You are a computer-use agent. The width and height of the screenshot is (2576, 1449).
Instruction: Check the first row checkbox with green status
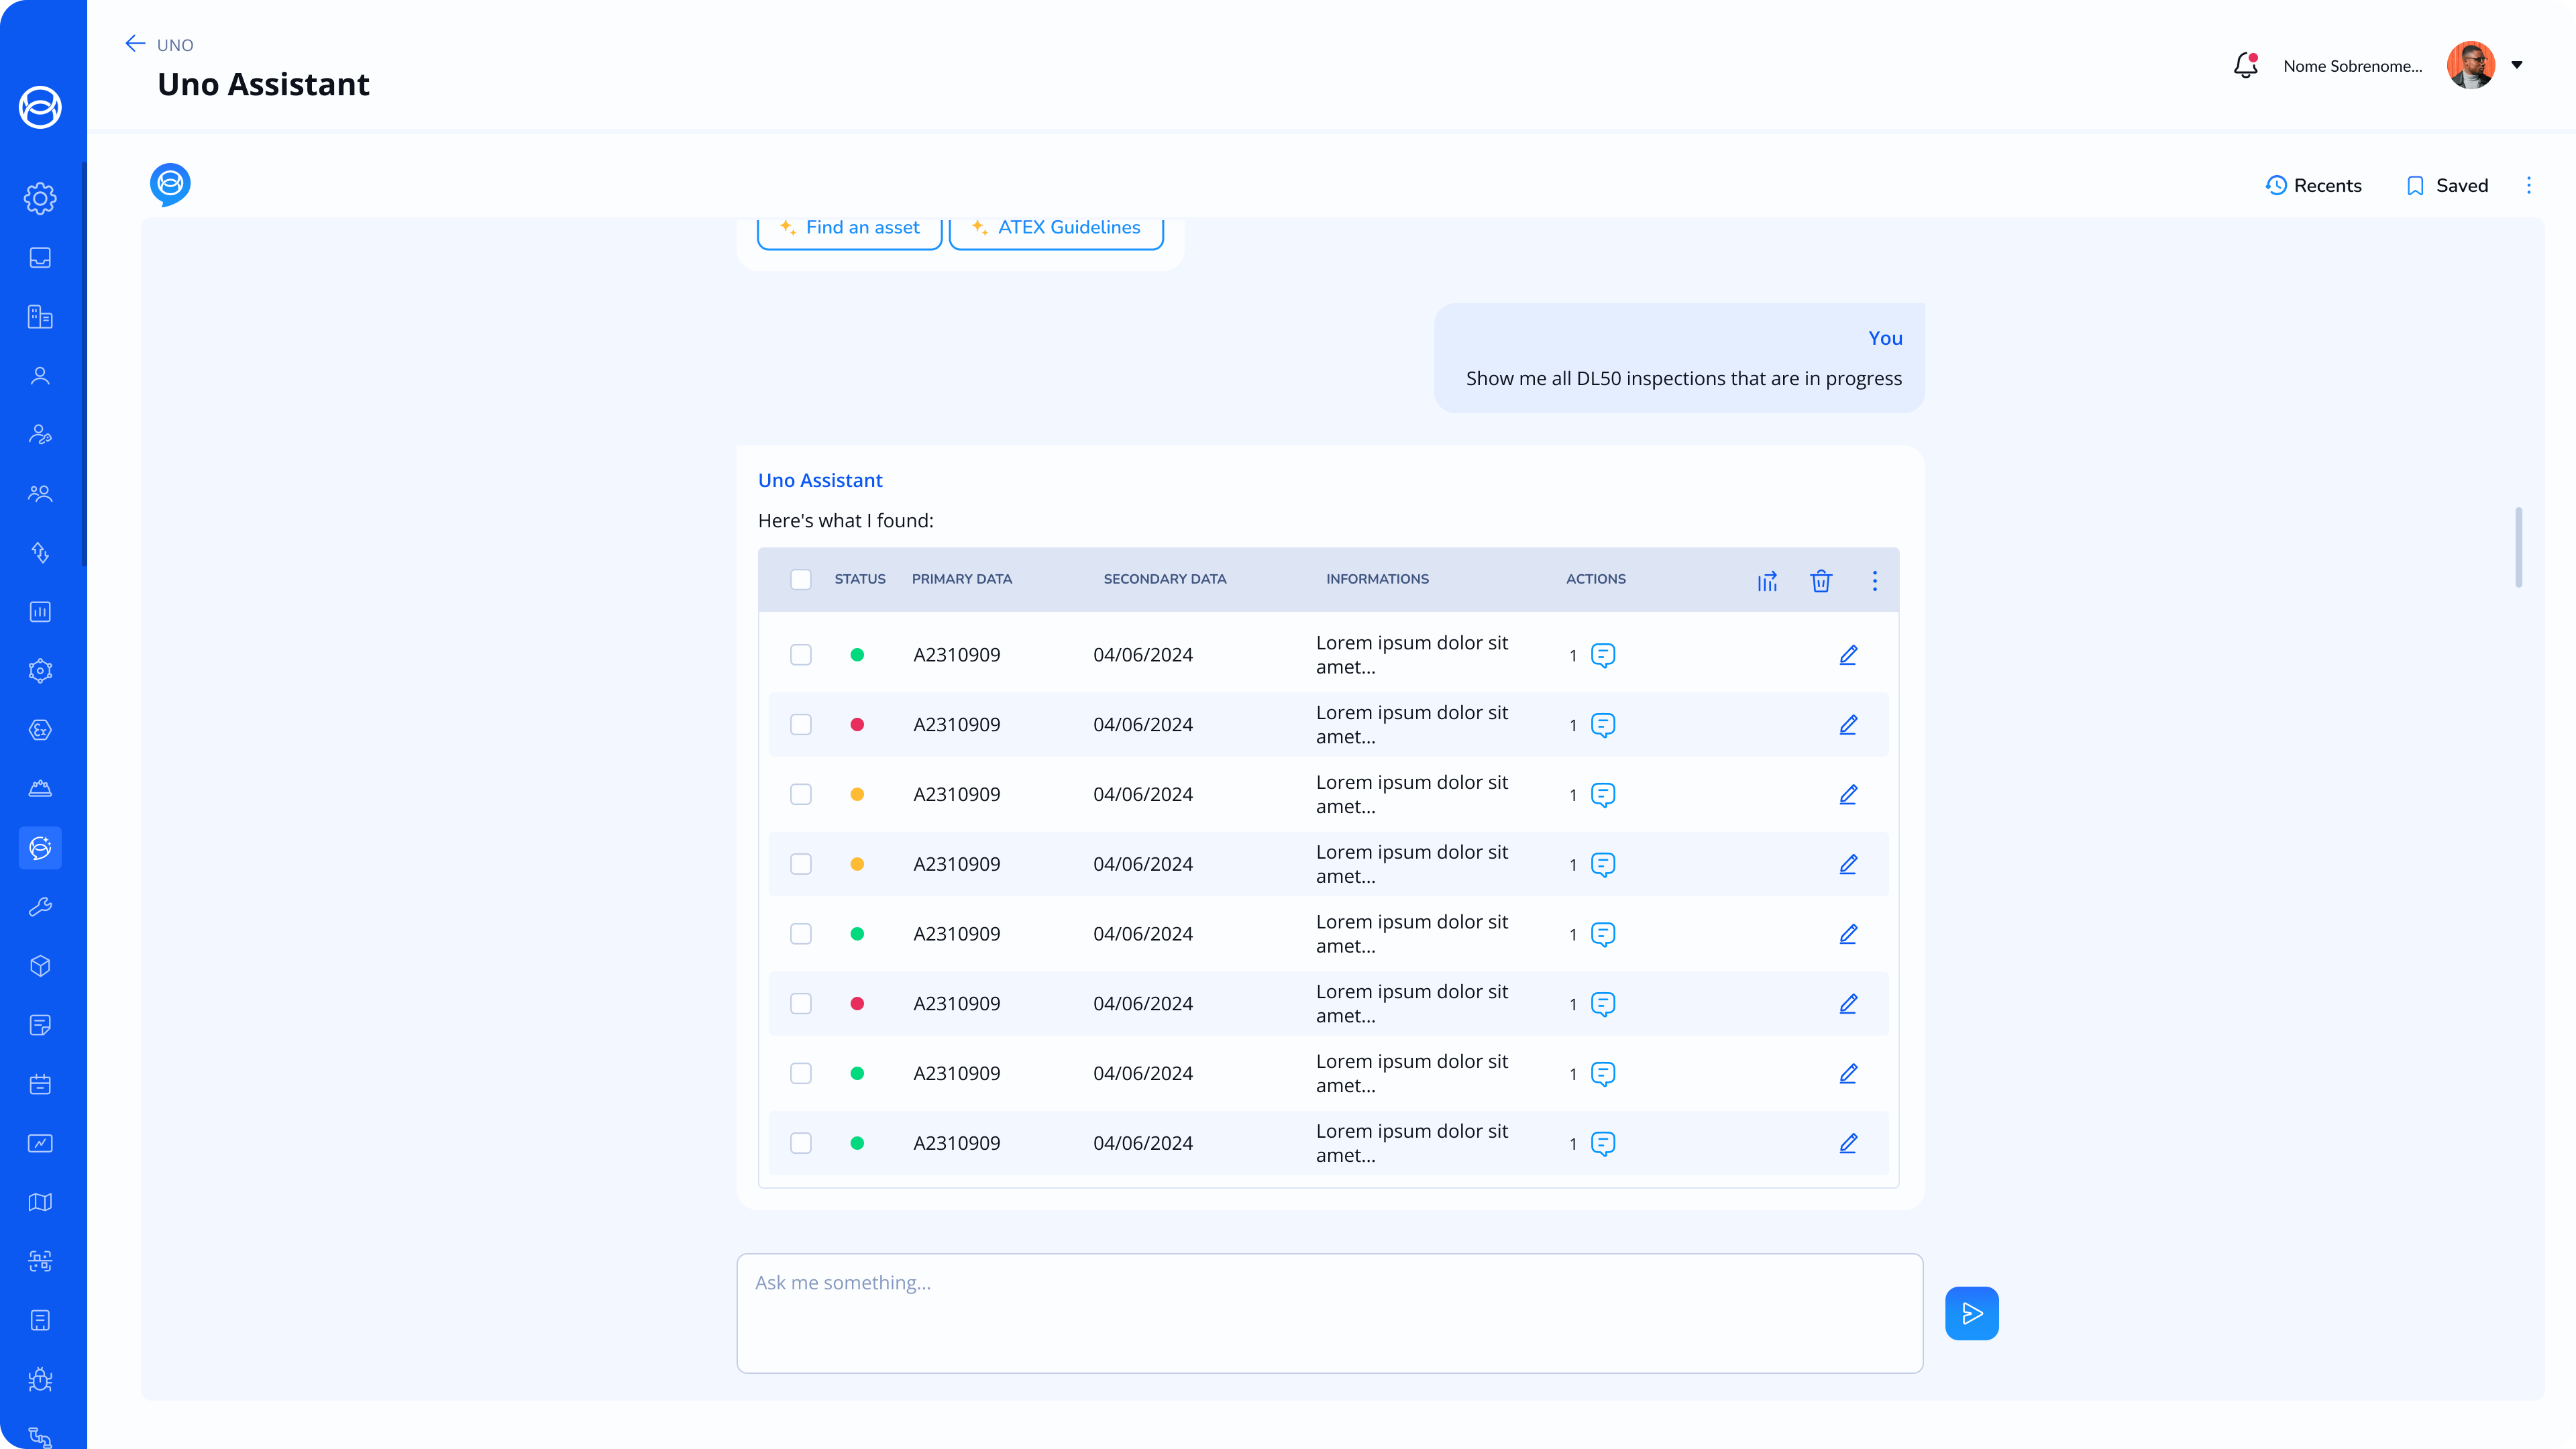pyautogui.click(x=801, y=655)
